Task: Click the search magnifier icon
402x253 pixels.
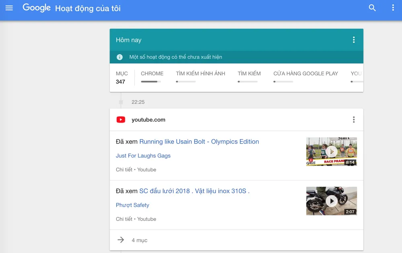Action: (x=372, y=8)
